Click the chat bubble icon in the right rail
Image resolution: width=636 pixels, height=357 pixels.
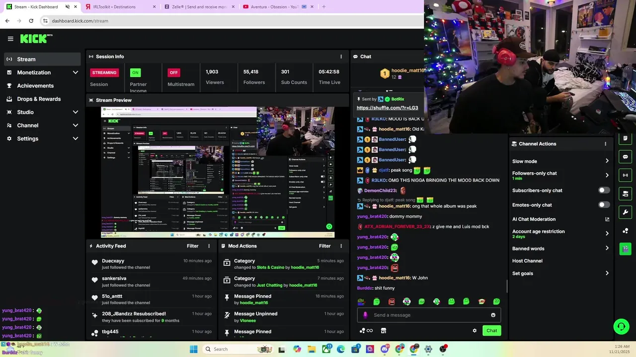[625, 157]
